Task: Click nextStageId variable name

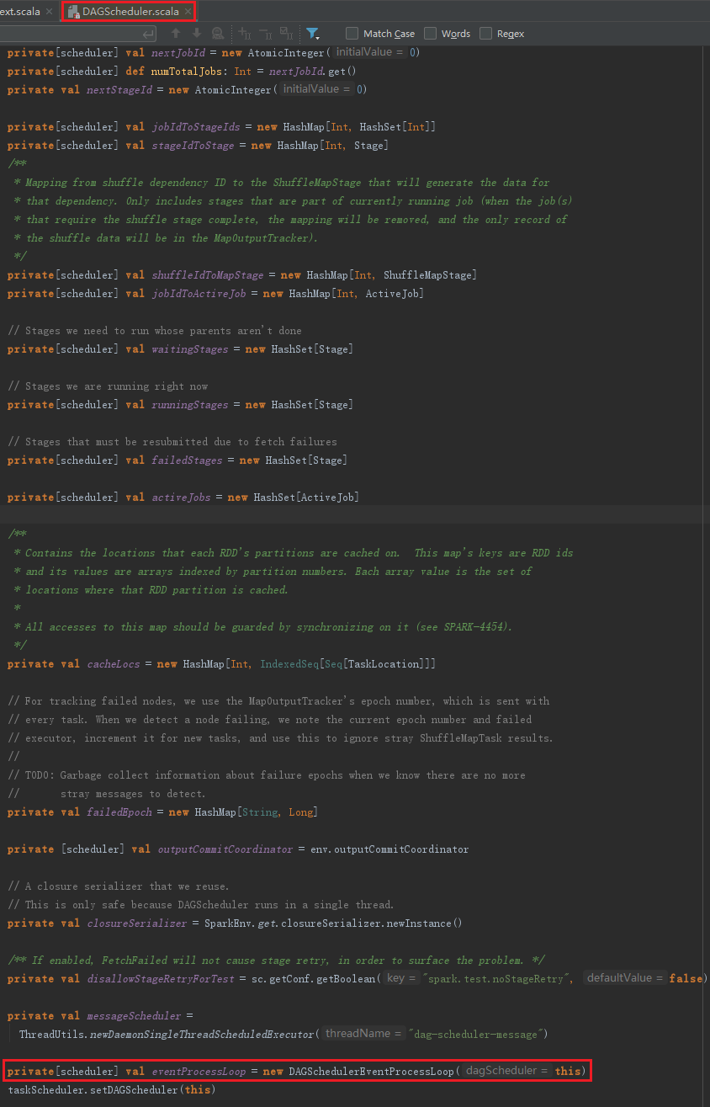Action: pos(119,89)
